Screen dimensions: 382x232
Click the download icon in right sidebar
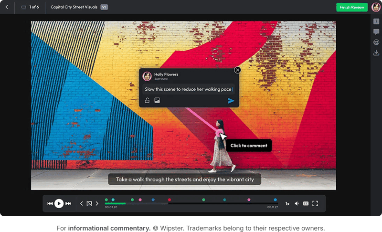click(x=376, y=53)
